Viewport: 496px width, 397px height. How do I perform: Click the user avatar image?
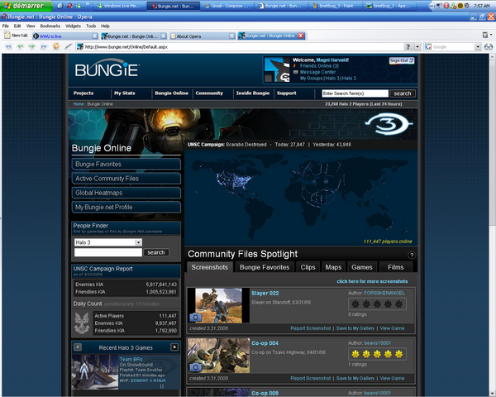pos(277,69)
